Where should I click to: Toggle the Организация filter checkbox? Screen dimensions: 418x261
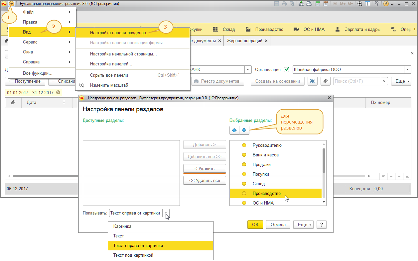coord(287,70)
